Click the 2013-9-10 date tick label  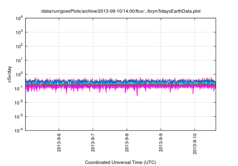(195, 144)
